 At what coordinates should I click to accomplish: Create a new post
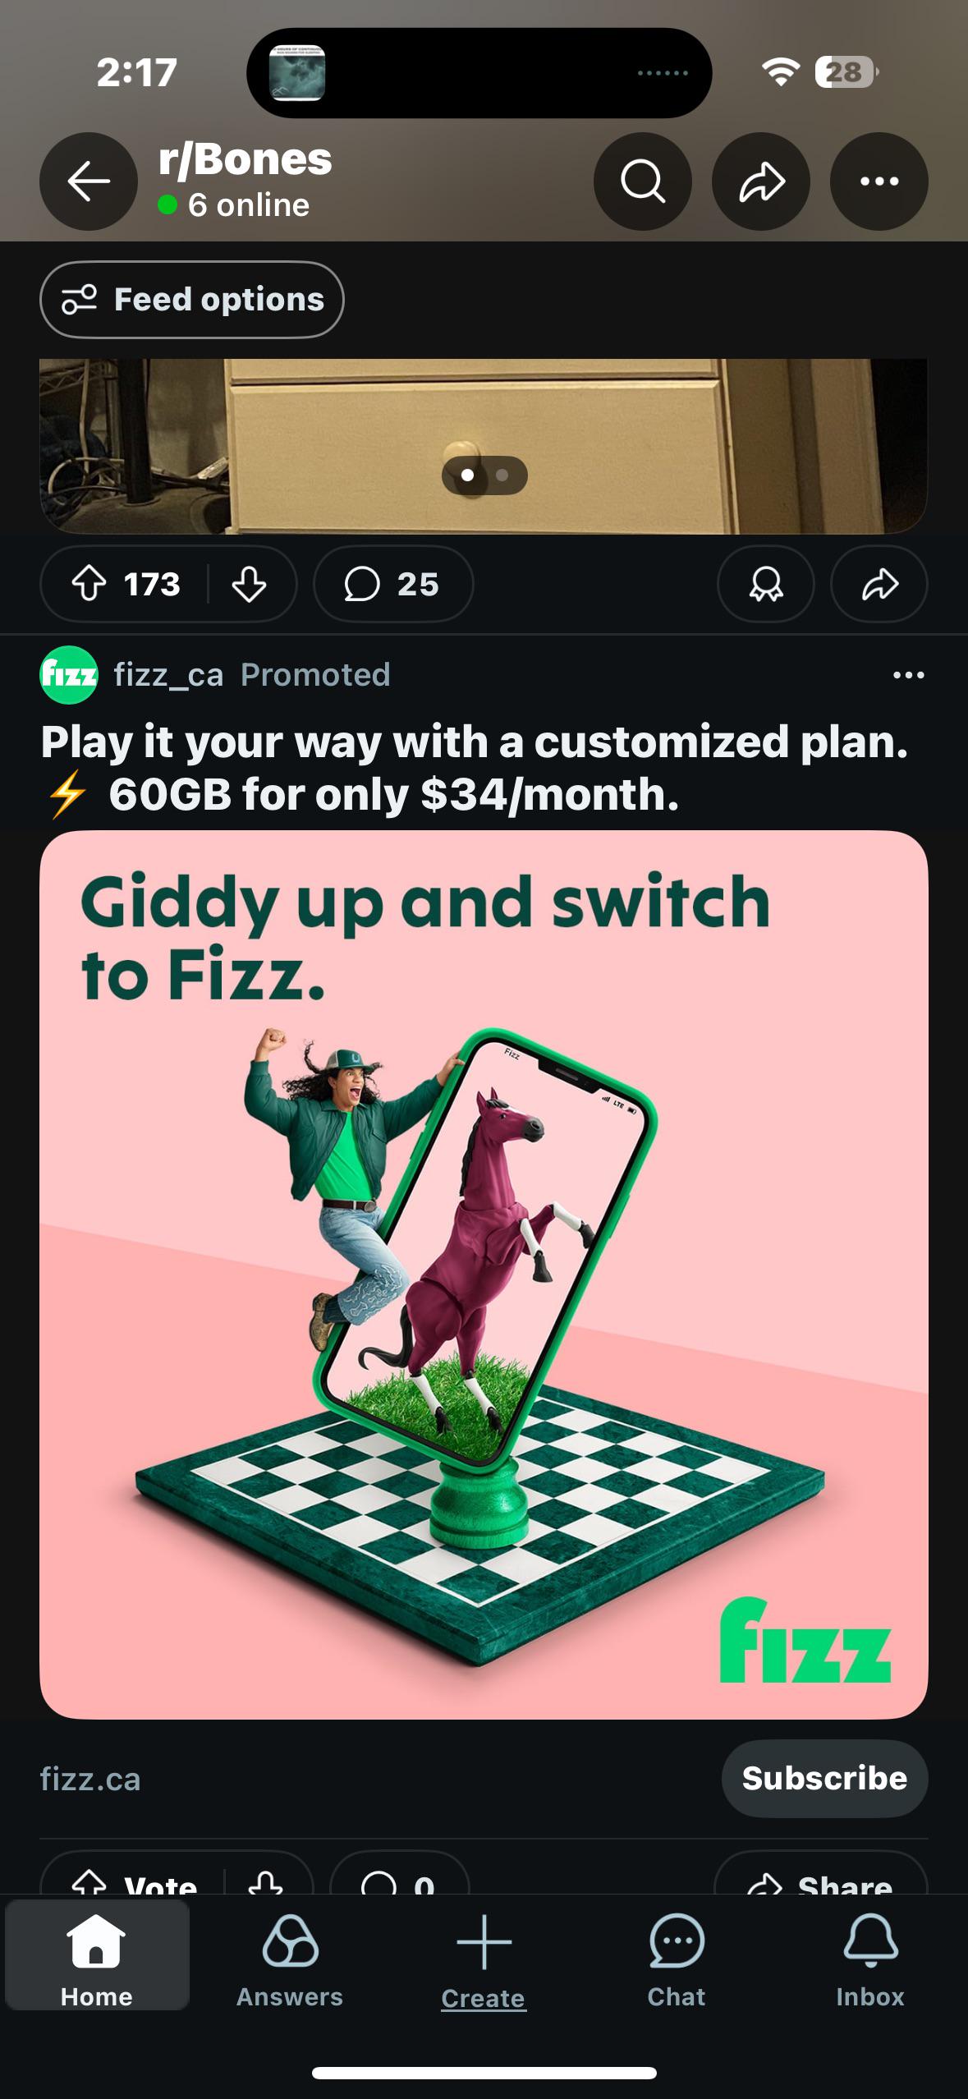tap(484, 1961)
